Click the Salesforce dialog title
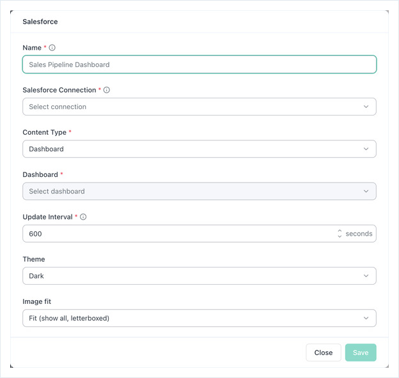This screenshot has height=378, width=399. click(40, 22)
